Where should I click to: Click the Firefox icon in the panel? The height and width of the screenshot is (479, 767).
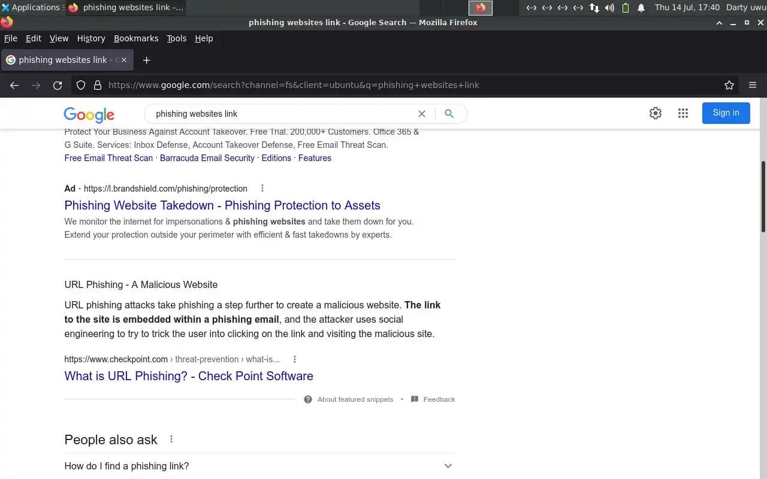click(x=481, y=8)
